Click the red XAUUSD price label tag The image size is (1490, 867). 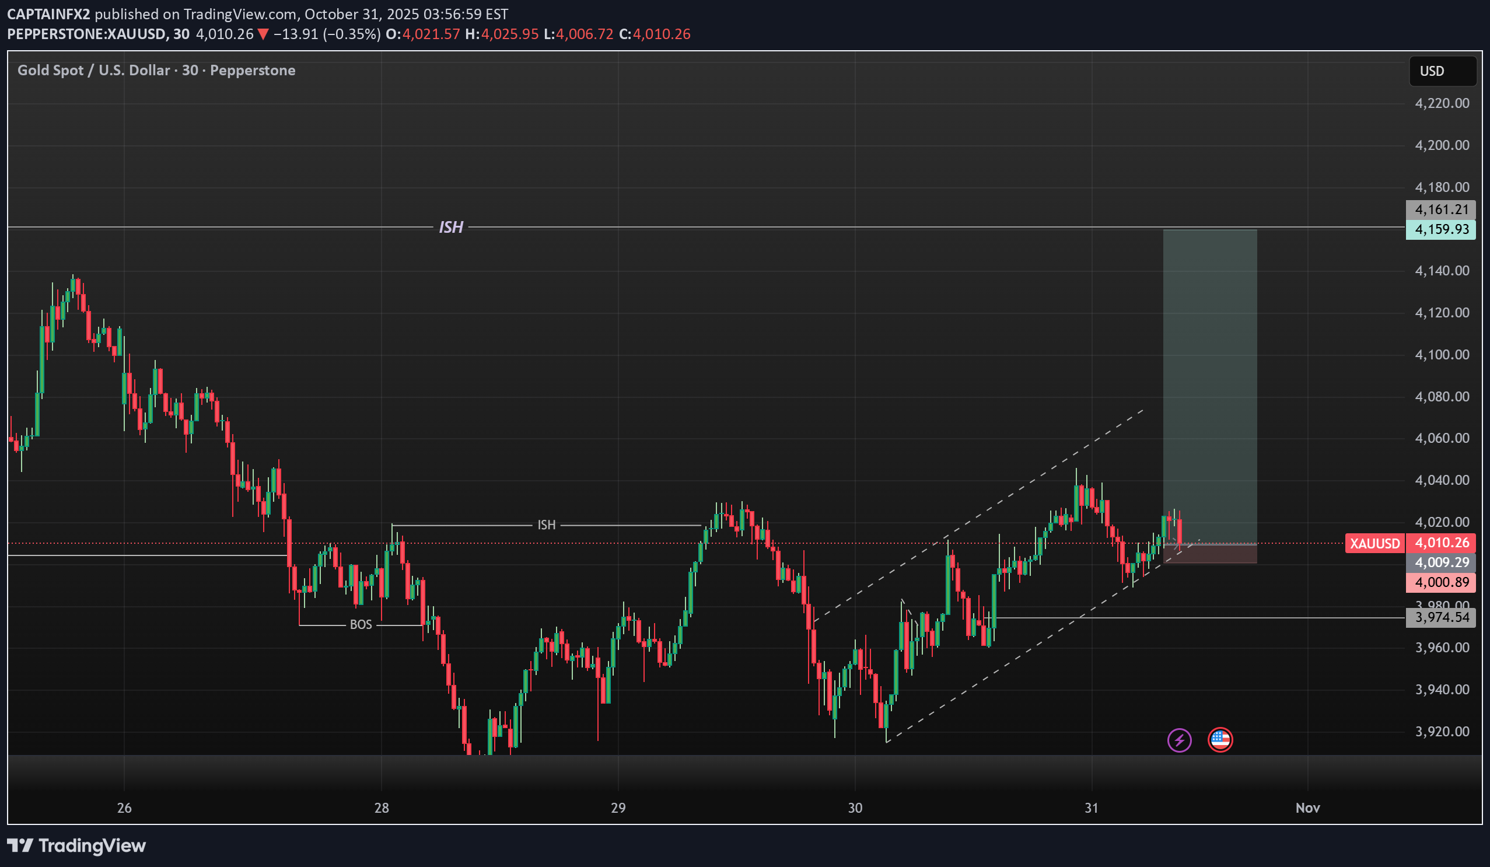point(1374,543)
